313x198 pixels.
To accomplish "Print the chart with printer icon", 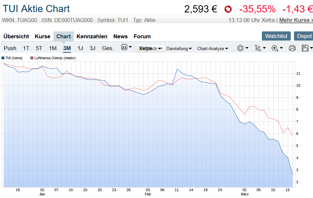I will click(x=292, y=48).
